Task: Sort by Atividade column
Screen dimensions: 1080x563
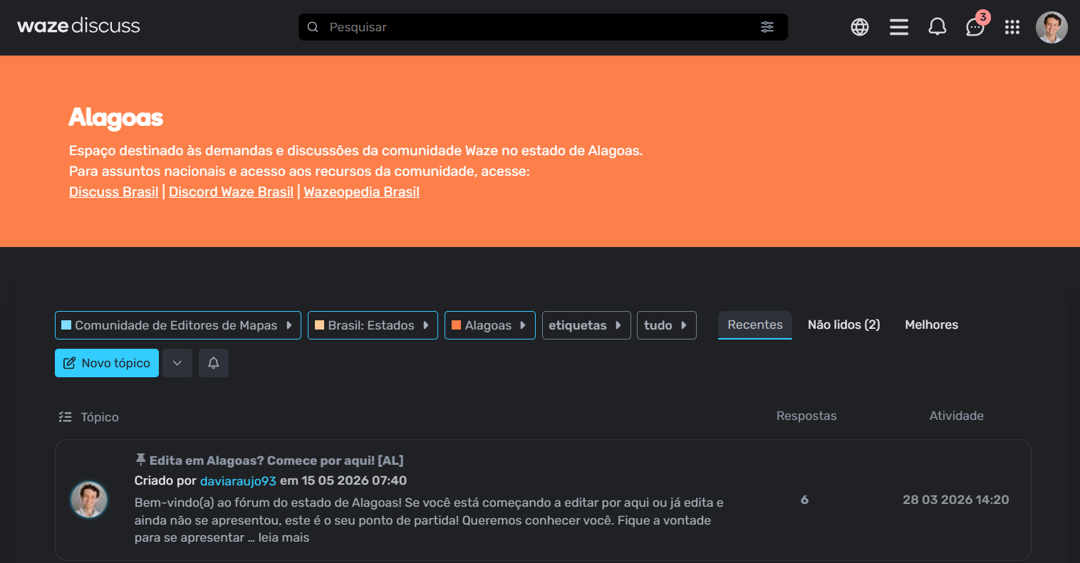Action: pyautogui.click(x=957, y=416)
